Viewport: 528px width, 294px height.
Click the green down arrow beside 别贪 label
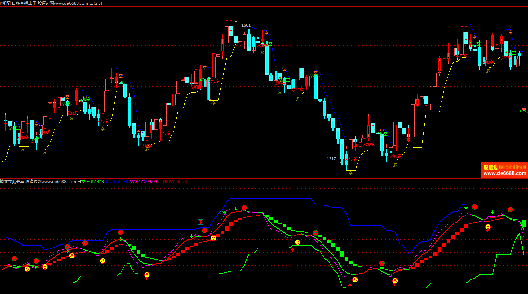(x=236, y=209)
